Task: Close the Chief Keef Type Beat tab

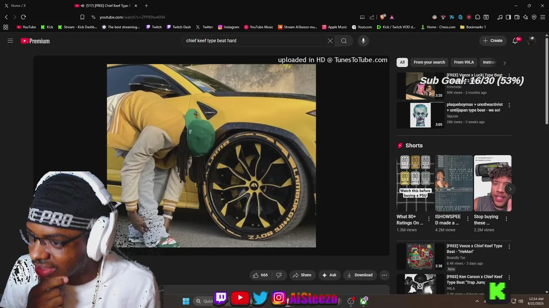Action: tap(136, 6)
